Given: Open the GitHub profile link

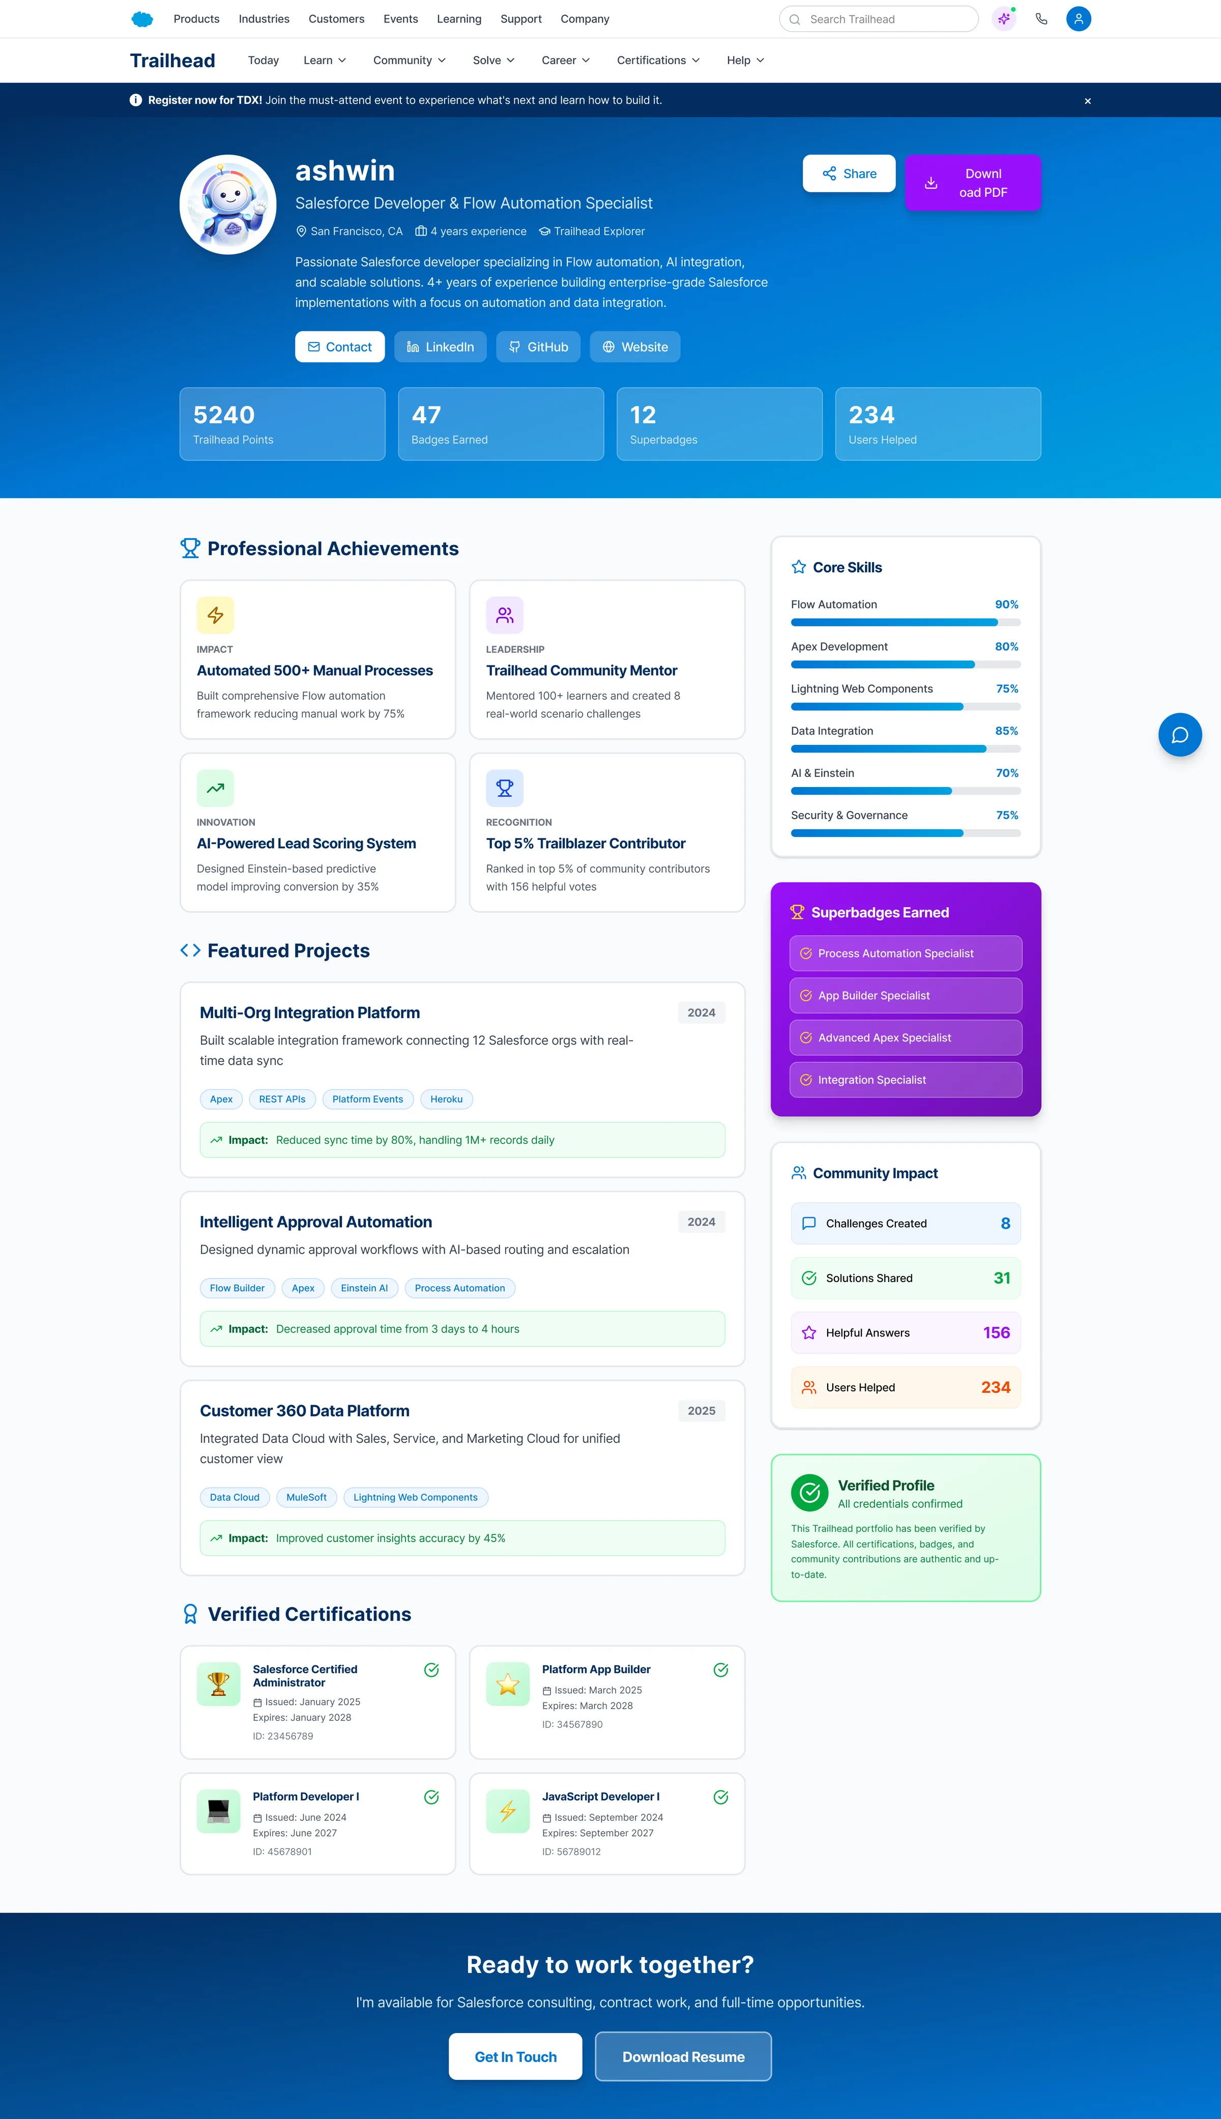Looking at the screenshot, I should click(x=538, y=347).
